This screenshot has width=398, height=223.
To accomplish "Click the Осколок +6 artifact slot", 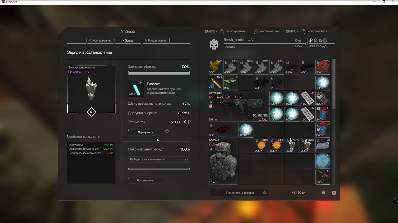I will (91, 89).
